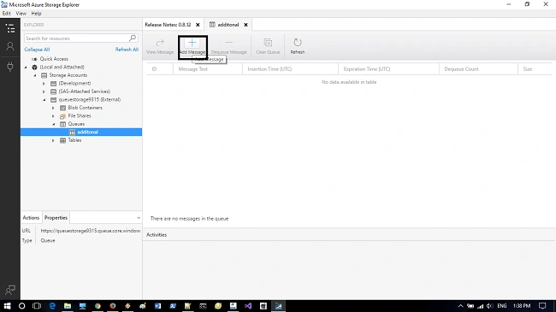Click the Search for resources field
This screenshot has height=312, width=556.
click(x=81, y=38)
